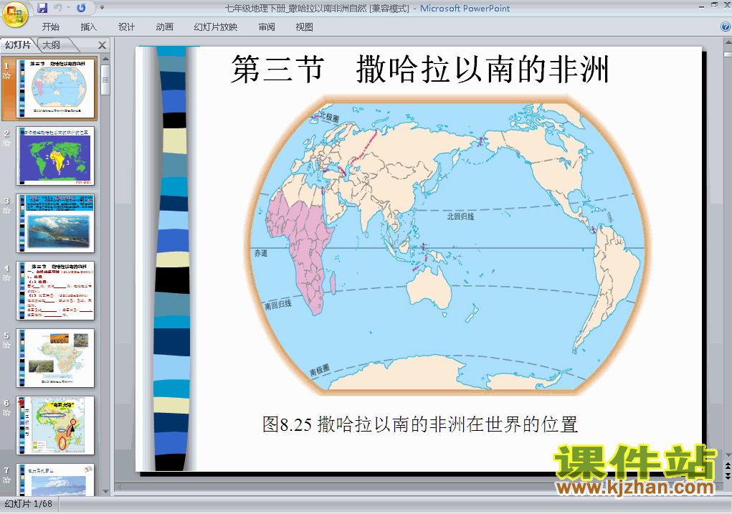The height and width of the screenshot is (514, 732).
Task: Open the 幻灯片放映 ribbon tab
Action: pos(216,27)
